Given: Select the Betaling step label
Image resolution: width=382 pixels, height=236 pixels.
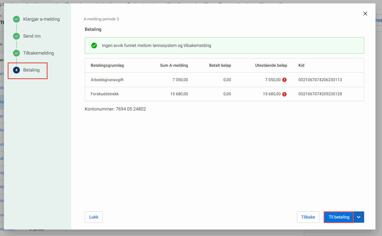Looking at the screenshot, I should [31, 70].
